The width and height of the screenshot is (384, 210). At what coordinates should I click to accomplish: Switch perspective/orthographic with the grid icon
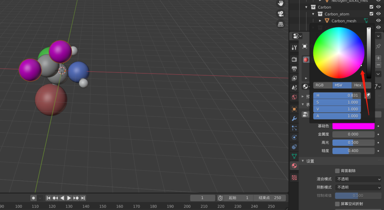(281, 24)
